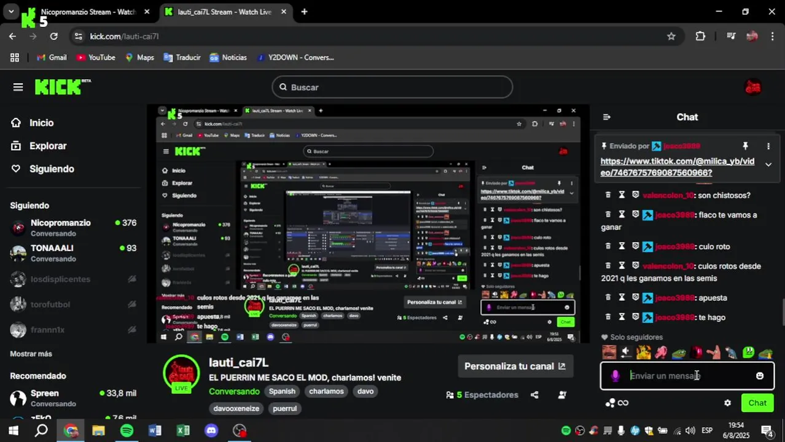Click the 'davooxeneize' stream tag
The height and width of the screenshot is (442, 785).
coord(236,408)
